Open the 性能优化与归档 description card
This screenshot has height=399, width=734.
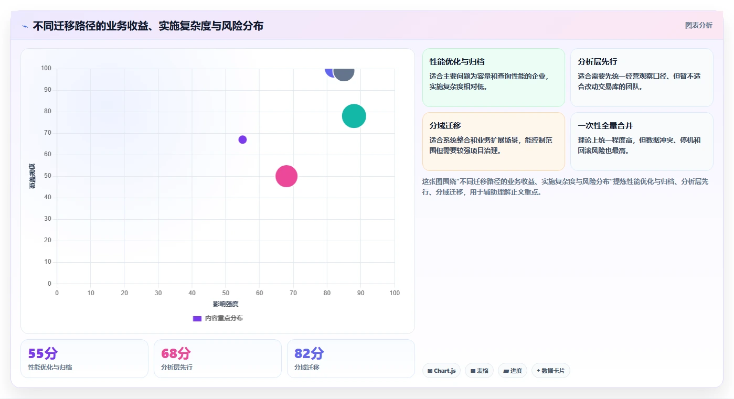493,78
